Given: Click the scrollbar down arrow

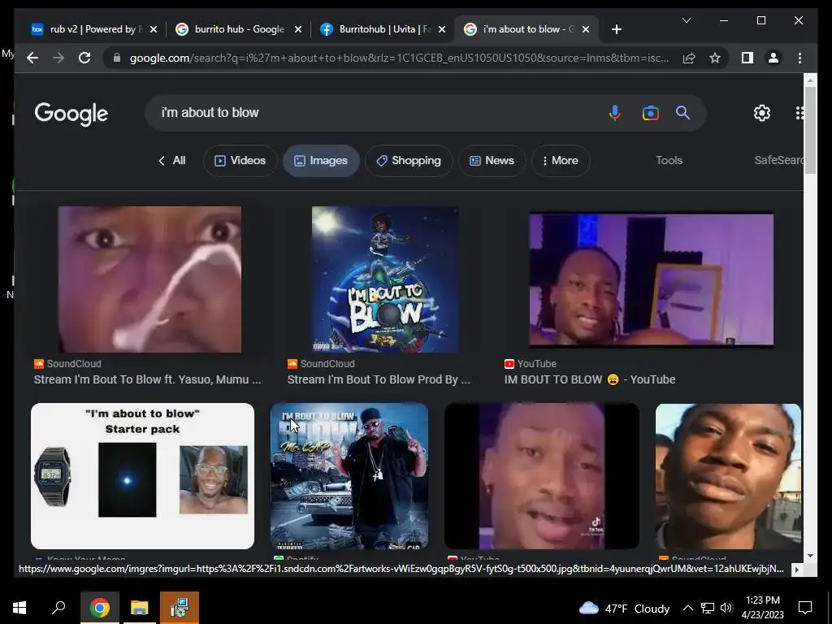Looking at the screenshot, I should 810,556.
